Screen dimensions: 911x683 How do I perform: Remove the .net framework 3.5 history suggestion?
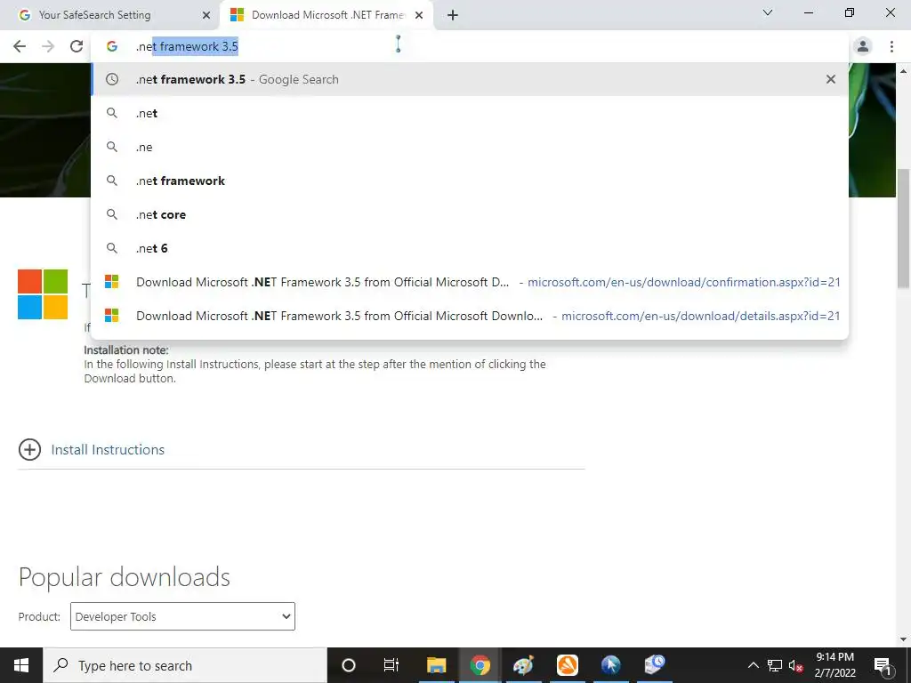pos(831,79)
